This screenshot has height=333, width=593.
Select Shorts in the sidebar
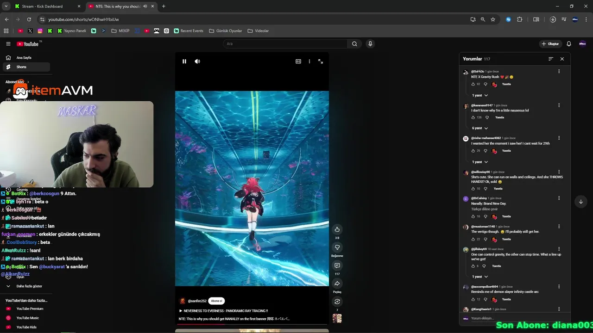click(25, 67)
